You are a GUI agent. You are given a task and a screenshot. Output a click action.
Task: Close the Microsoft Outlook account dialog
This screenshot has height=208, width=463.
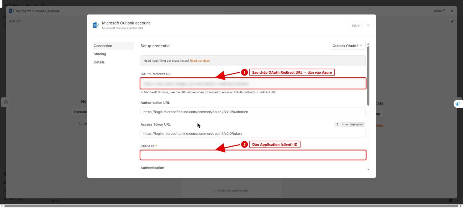click(x=368, y=25)
